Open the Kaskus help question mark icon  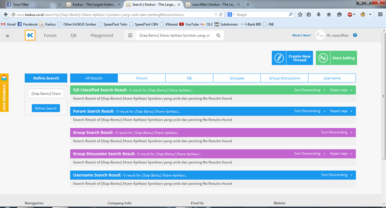coord(355,35)
